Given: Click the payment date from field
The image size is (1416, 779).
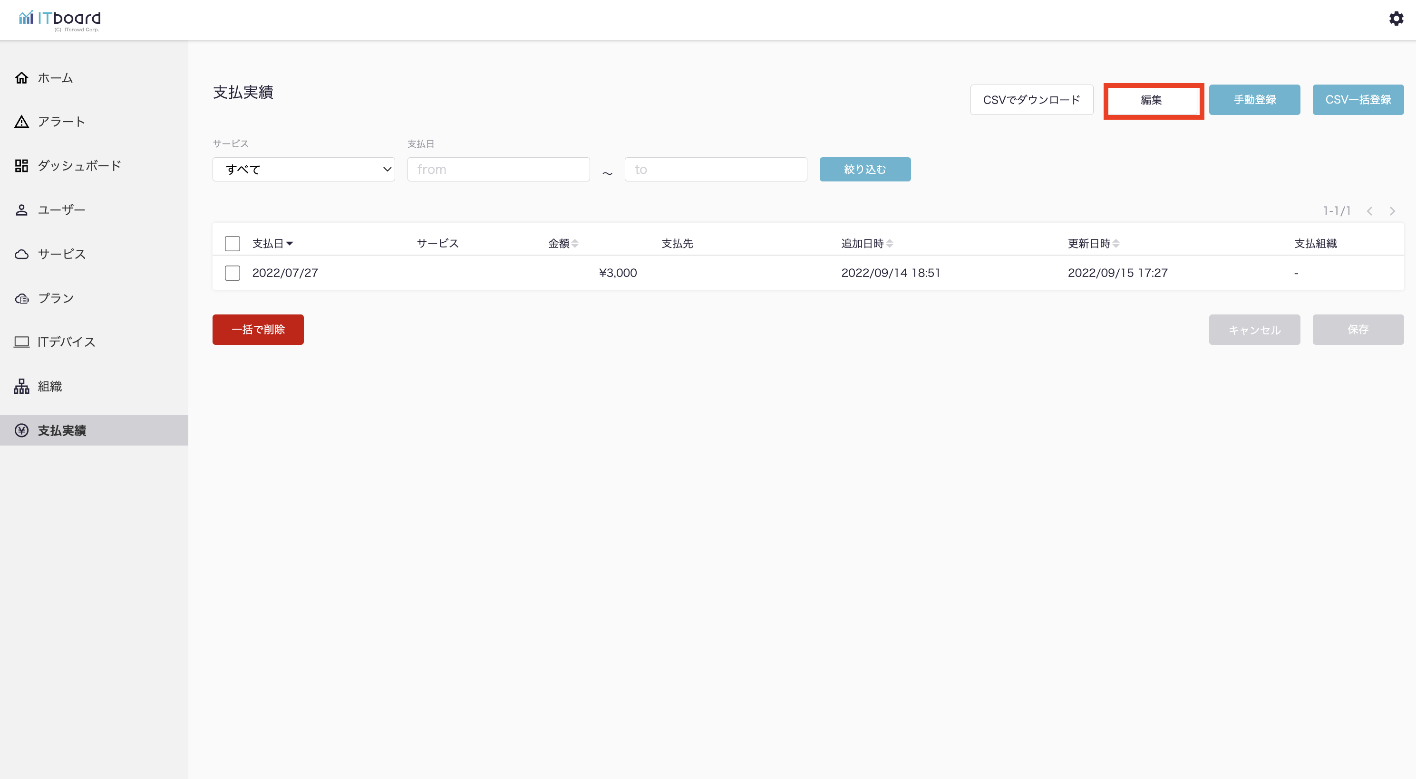Looking at the screenshot, I should click(498, 170).
